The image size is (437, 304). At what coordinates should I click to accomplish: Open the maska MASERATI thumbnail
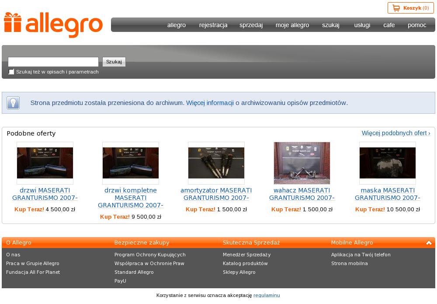388,163
